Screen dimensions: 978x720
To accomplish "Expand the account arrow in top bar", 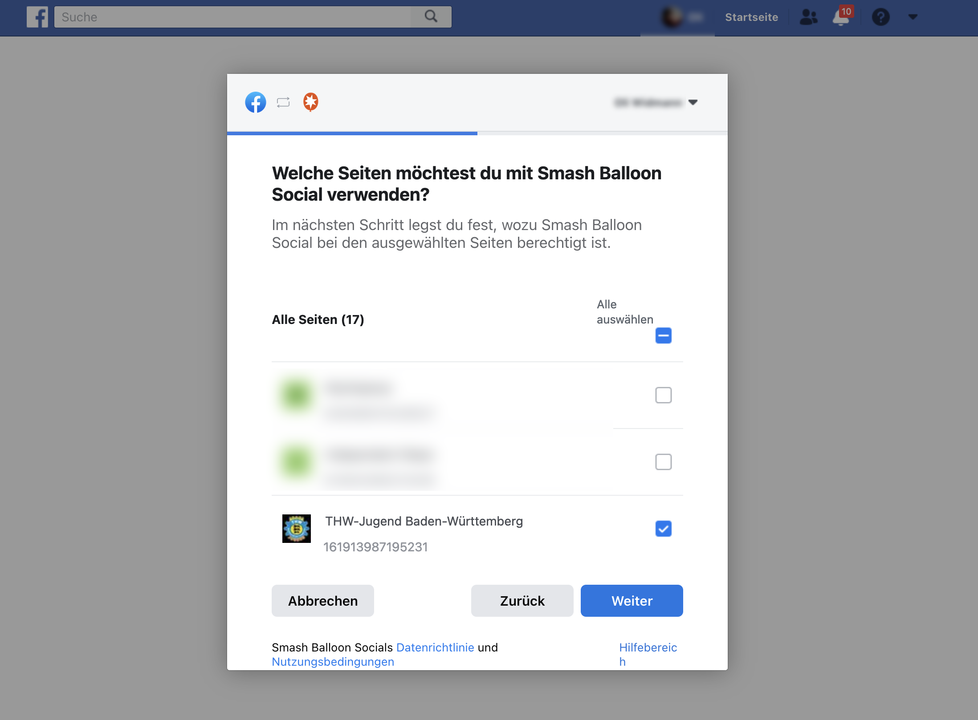I will [913, 17].
